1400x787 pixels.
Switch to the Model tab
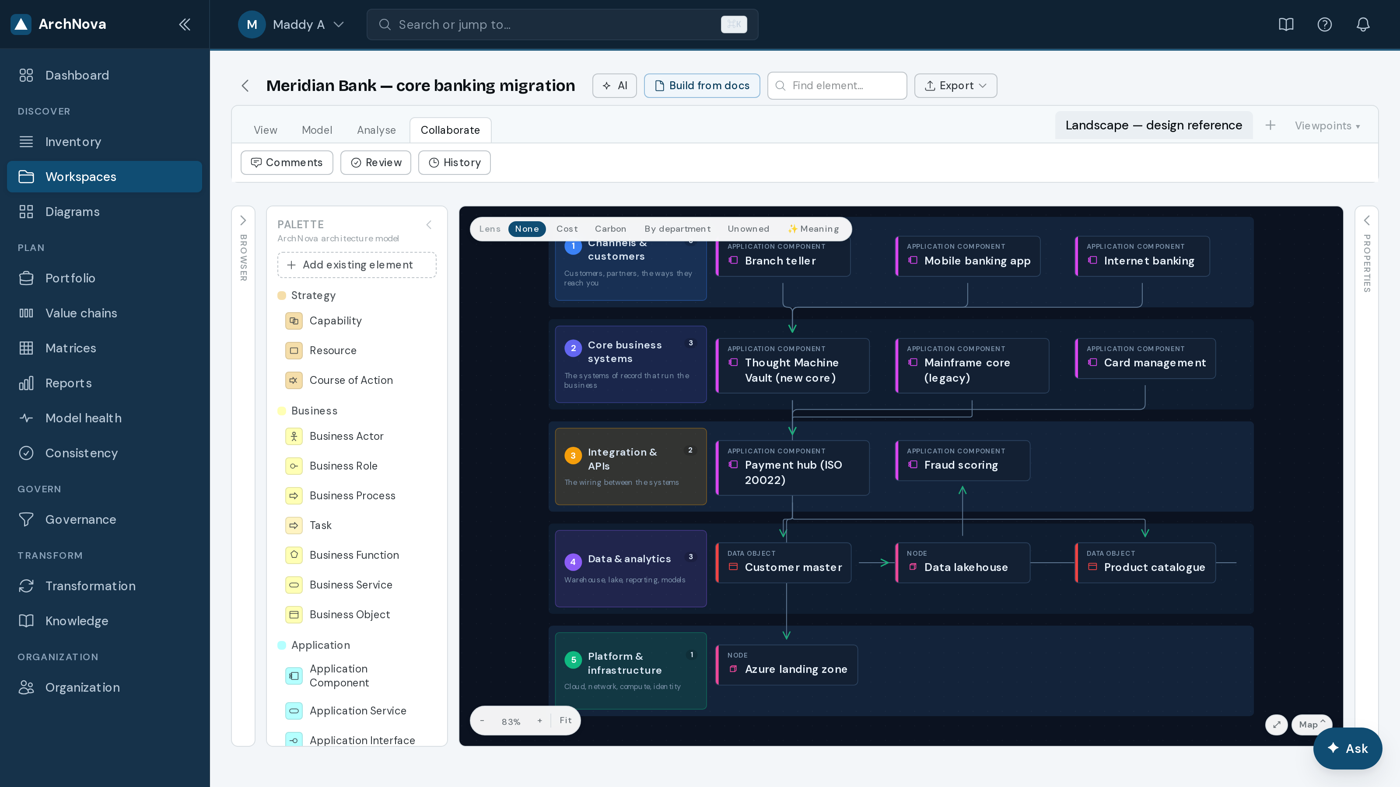(x=317, y=130)
